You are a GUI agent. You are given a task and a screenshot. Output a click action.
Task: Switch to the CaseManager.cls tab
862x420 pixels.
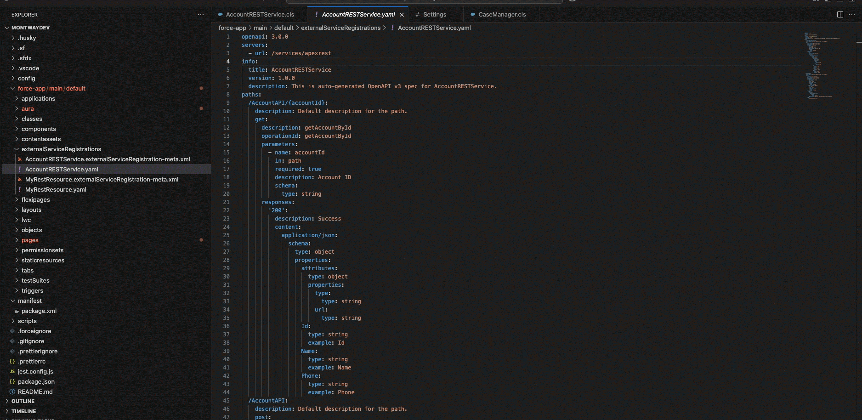(x=501, y=14)
